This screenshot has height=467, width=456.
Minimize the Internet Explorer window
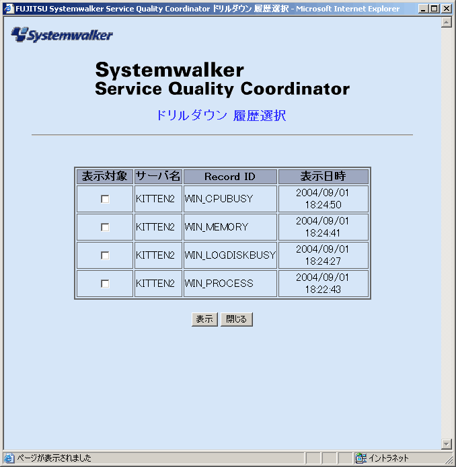tap(423, 9)
